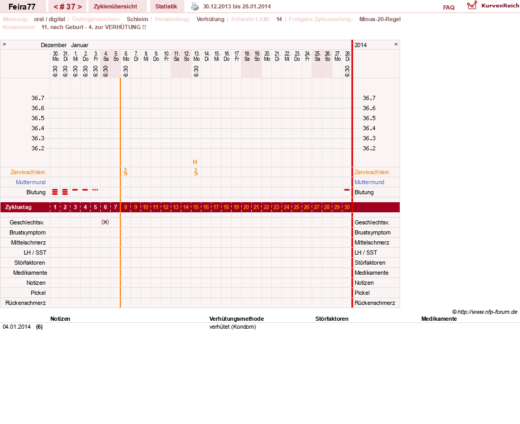520x424 pixels.
Task: Click the S+ mucus symbol on cycle day 15
Action: click(196, 172)
